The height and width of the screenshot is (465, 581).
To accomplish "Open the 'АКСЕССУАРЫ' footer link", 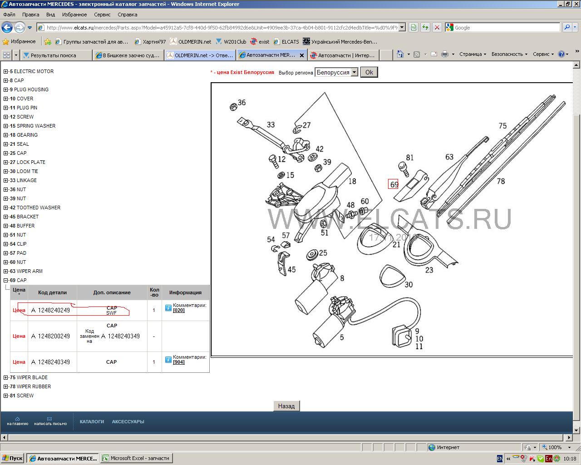I will (x=128, y=421).
